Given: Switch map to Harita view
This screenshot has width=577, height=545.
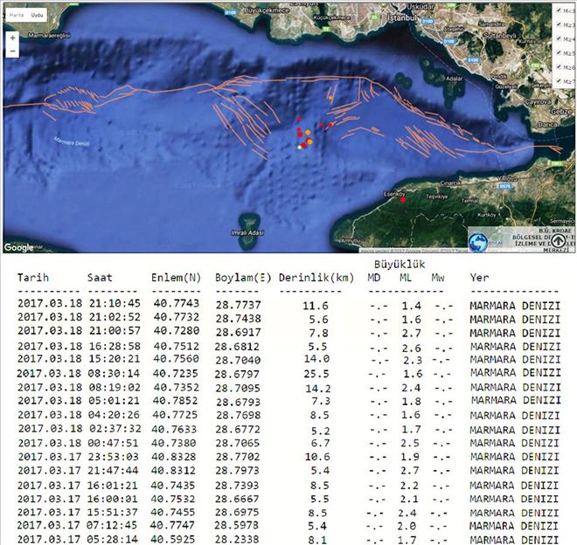Looking at the screenshot, I should tap(17, 16).
